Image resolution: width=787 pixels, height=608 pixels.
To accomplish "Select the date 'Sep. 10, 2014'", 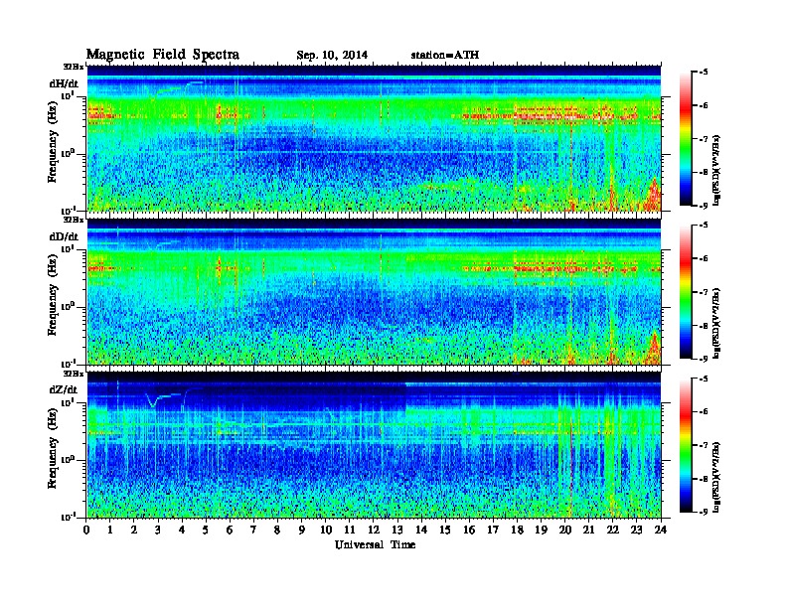I will [x=332, y=56].
